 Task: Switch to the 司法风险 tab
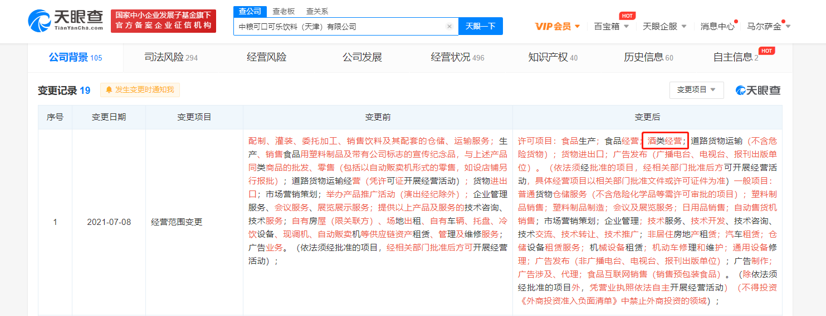click(171, 57)
